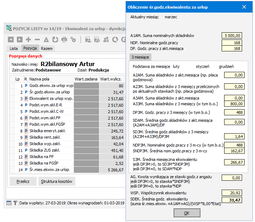Select row Składka ZUS zakł.
The width and height of the screenshot is (255, 222).
point(67,150)
